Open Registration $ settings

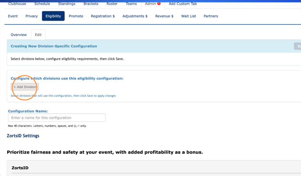click(x=103, y=16)
